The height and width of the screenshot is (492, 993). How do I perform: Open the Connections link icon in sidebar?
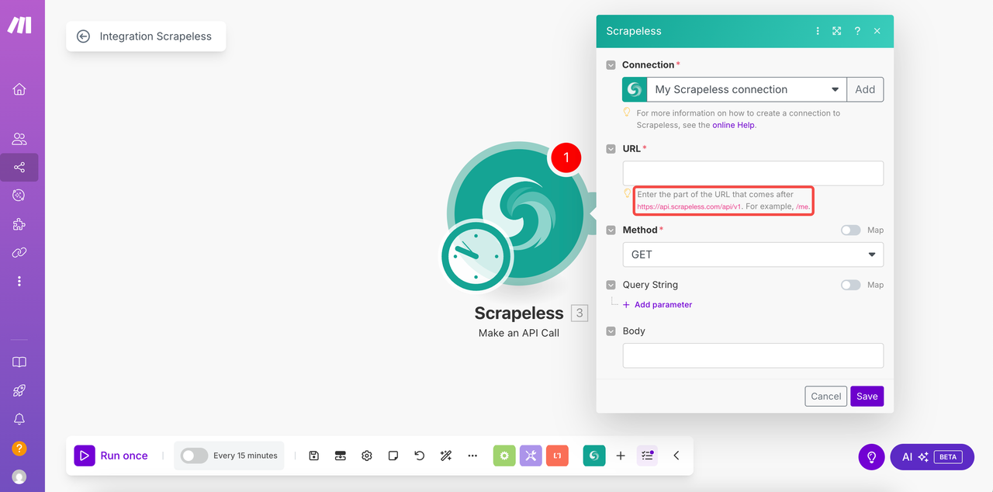(19, 252)
